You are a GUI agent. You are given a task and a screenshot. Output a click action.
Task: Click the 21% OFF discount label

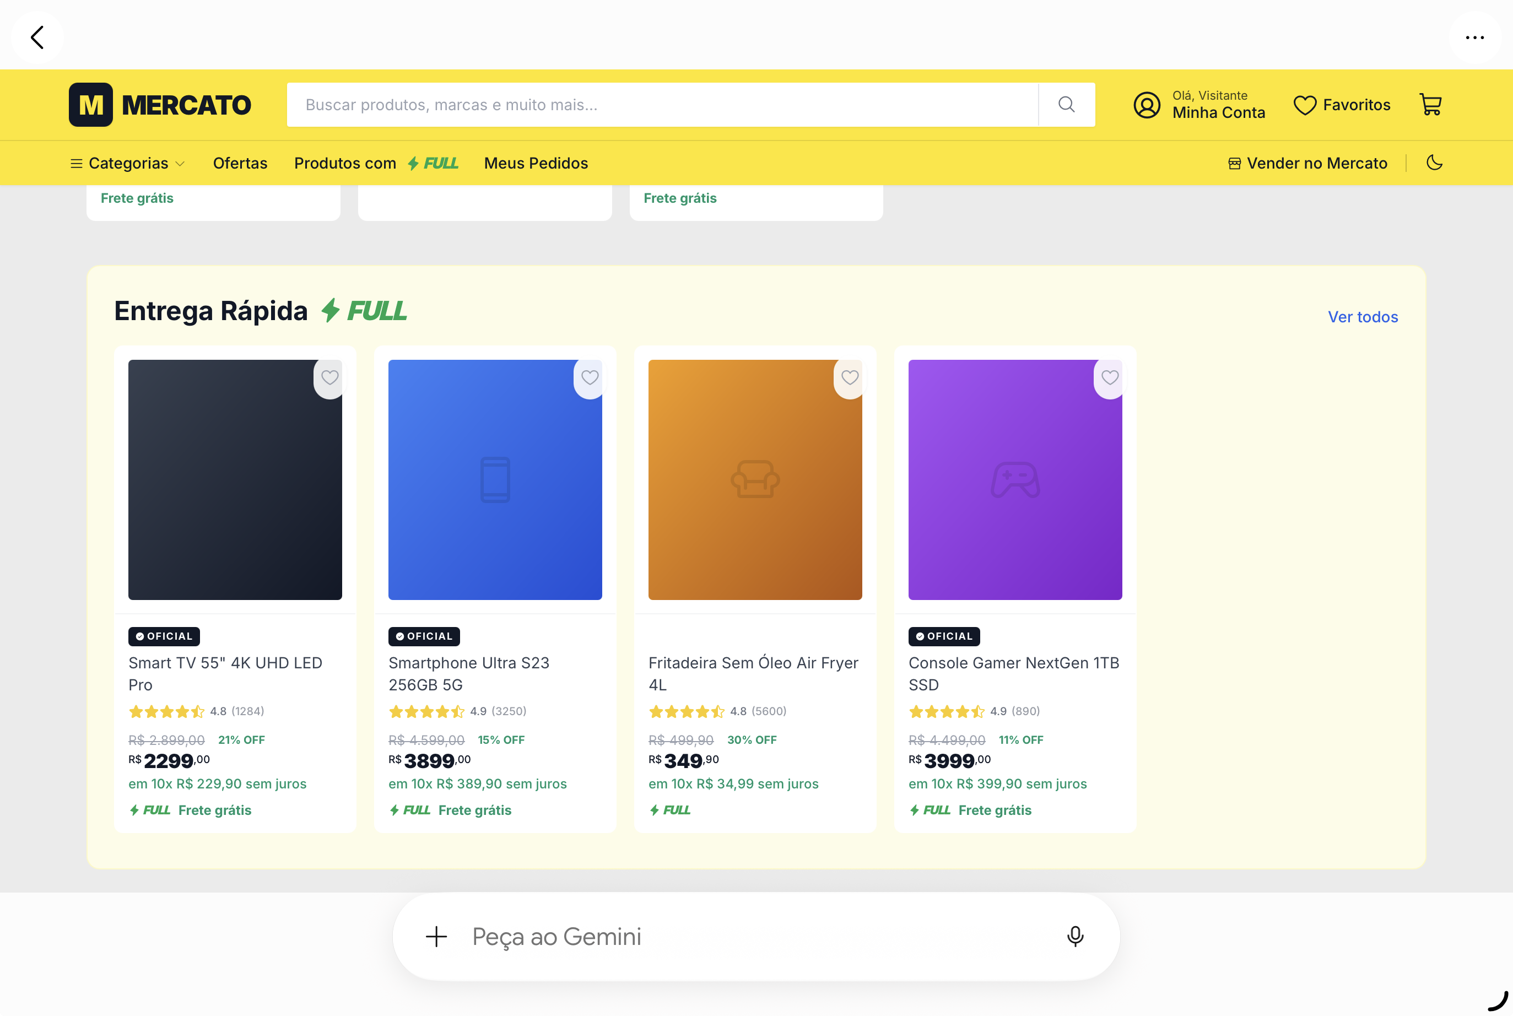pyautogui.click(x=241, y=740)
